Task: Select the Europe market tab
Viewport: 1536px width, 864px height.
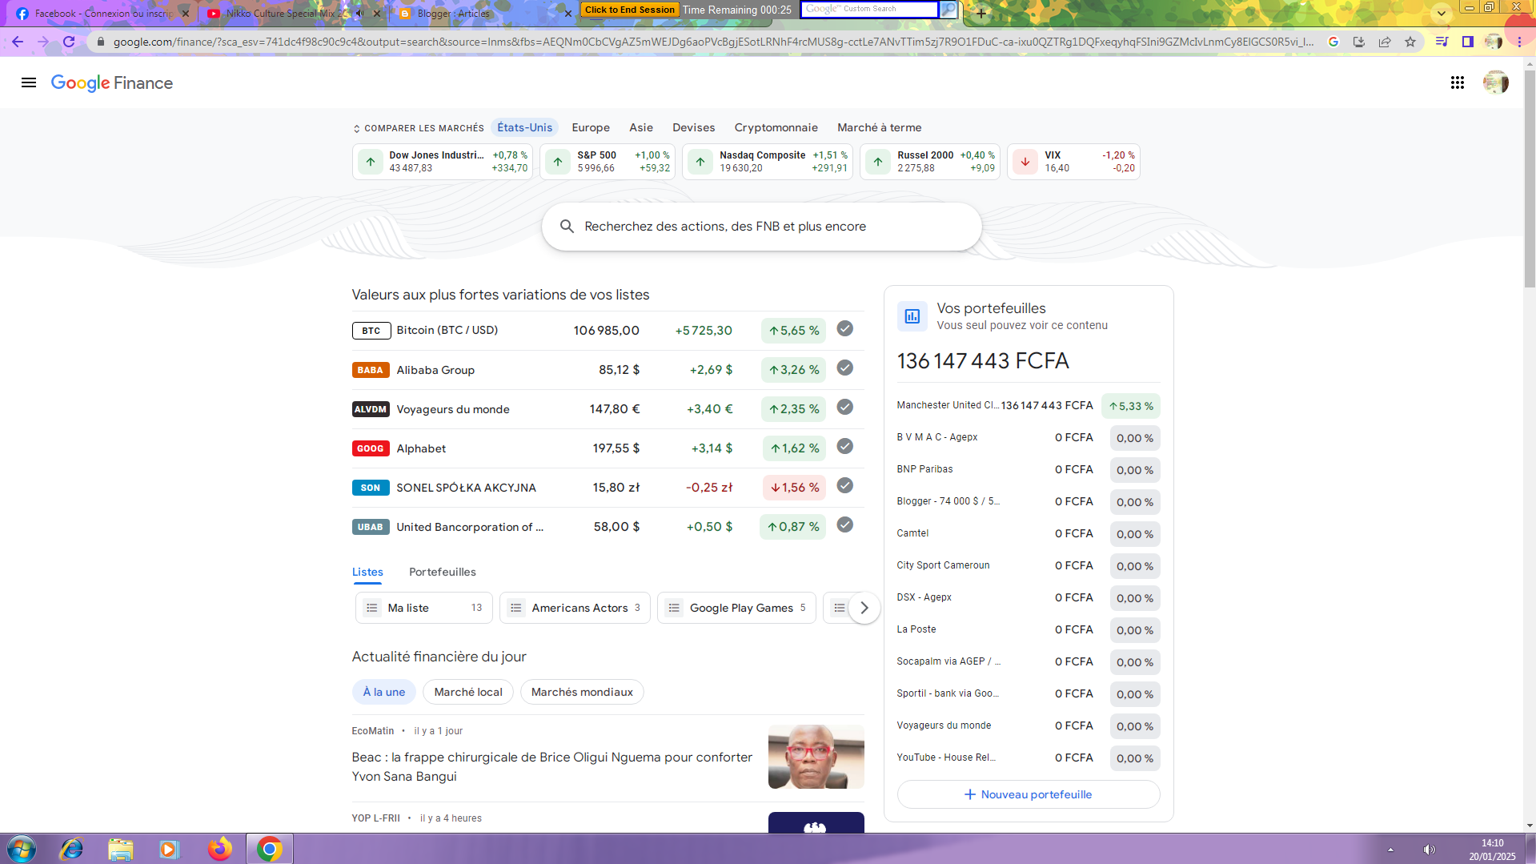Action: click(x=591, y=127)
